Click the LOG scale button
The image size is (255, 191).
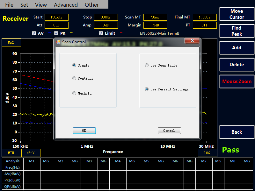(x=207, y=153)
